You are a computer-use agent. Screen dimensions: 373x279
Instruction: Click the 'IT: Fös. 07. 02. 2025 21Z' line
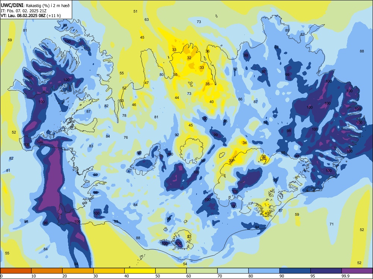point(23,11)
